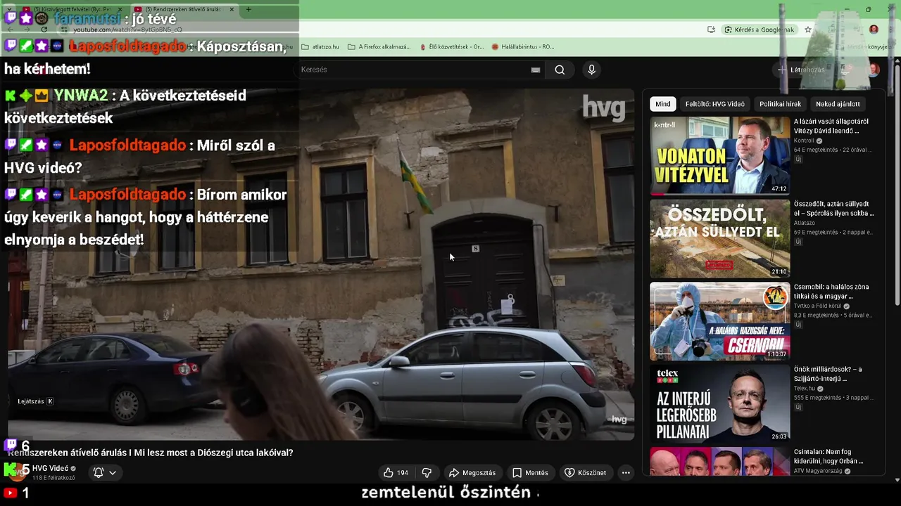This screenshot has height=506, width=901.
Task: Click the Lejátszás play control on video
Action: [x=35, y=401]
